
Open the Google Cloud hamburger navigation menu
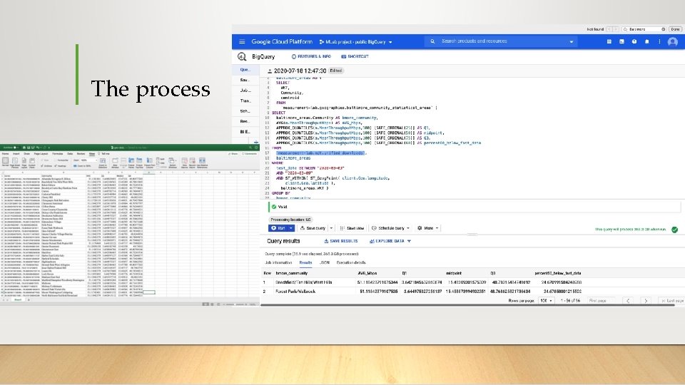pyautogui.click(x=242, y=42)
